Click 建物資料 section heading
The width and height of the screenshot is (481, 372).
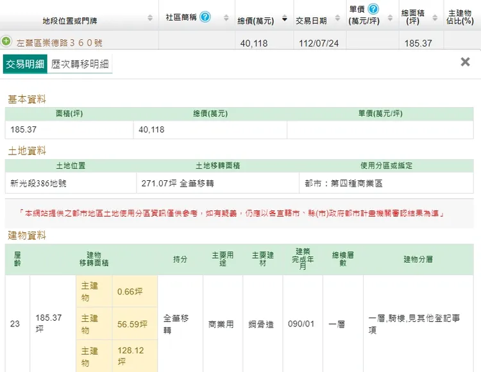coord(27,235)
